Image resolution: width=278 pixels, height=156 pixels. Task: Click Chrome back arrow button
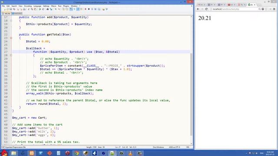click(198, 9)
